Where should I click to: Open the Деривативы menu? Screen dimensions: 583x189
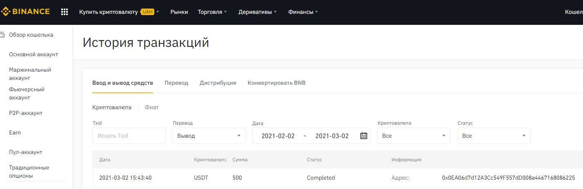pos(257,12)
